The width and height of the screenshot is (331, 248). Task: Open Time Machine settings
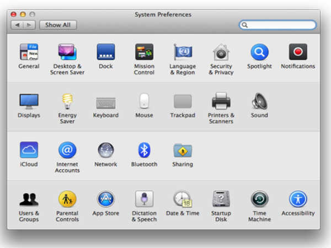(259, 199)
